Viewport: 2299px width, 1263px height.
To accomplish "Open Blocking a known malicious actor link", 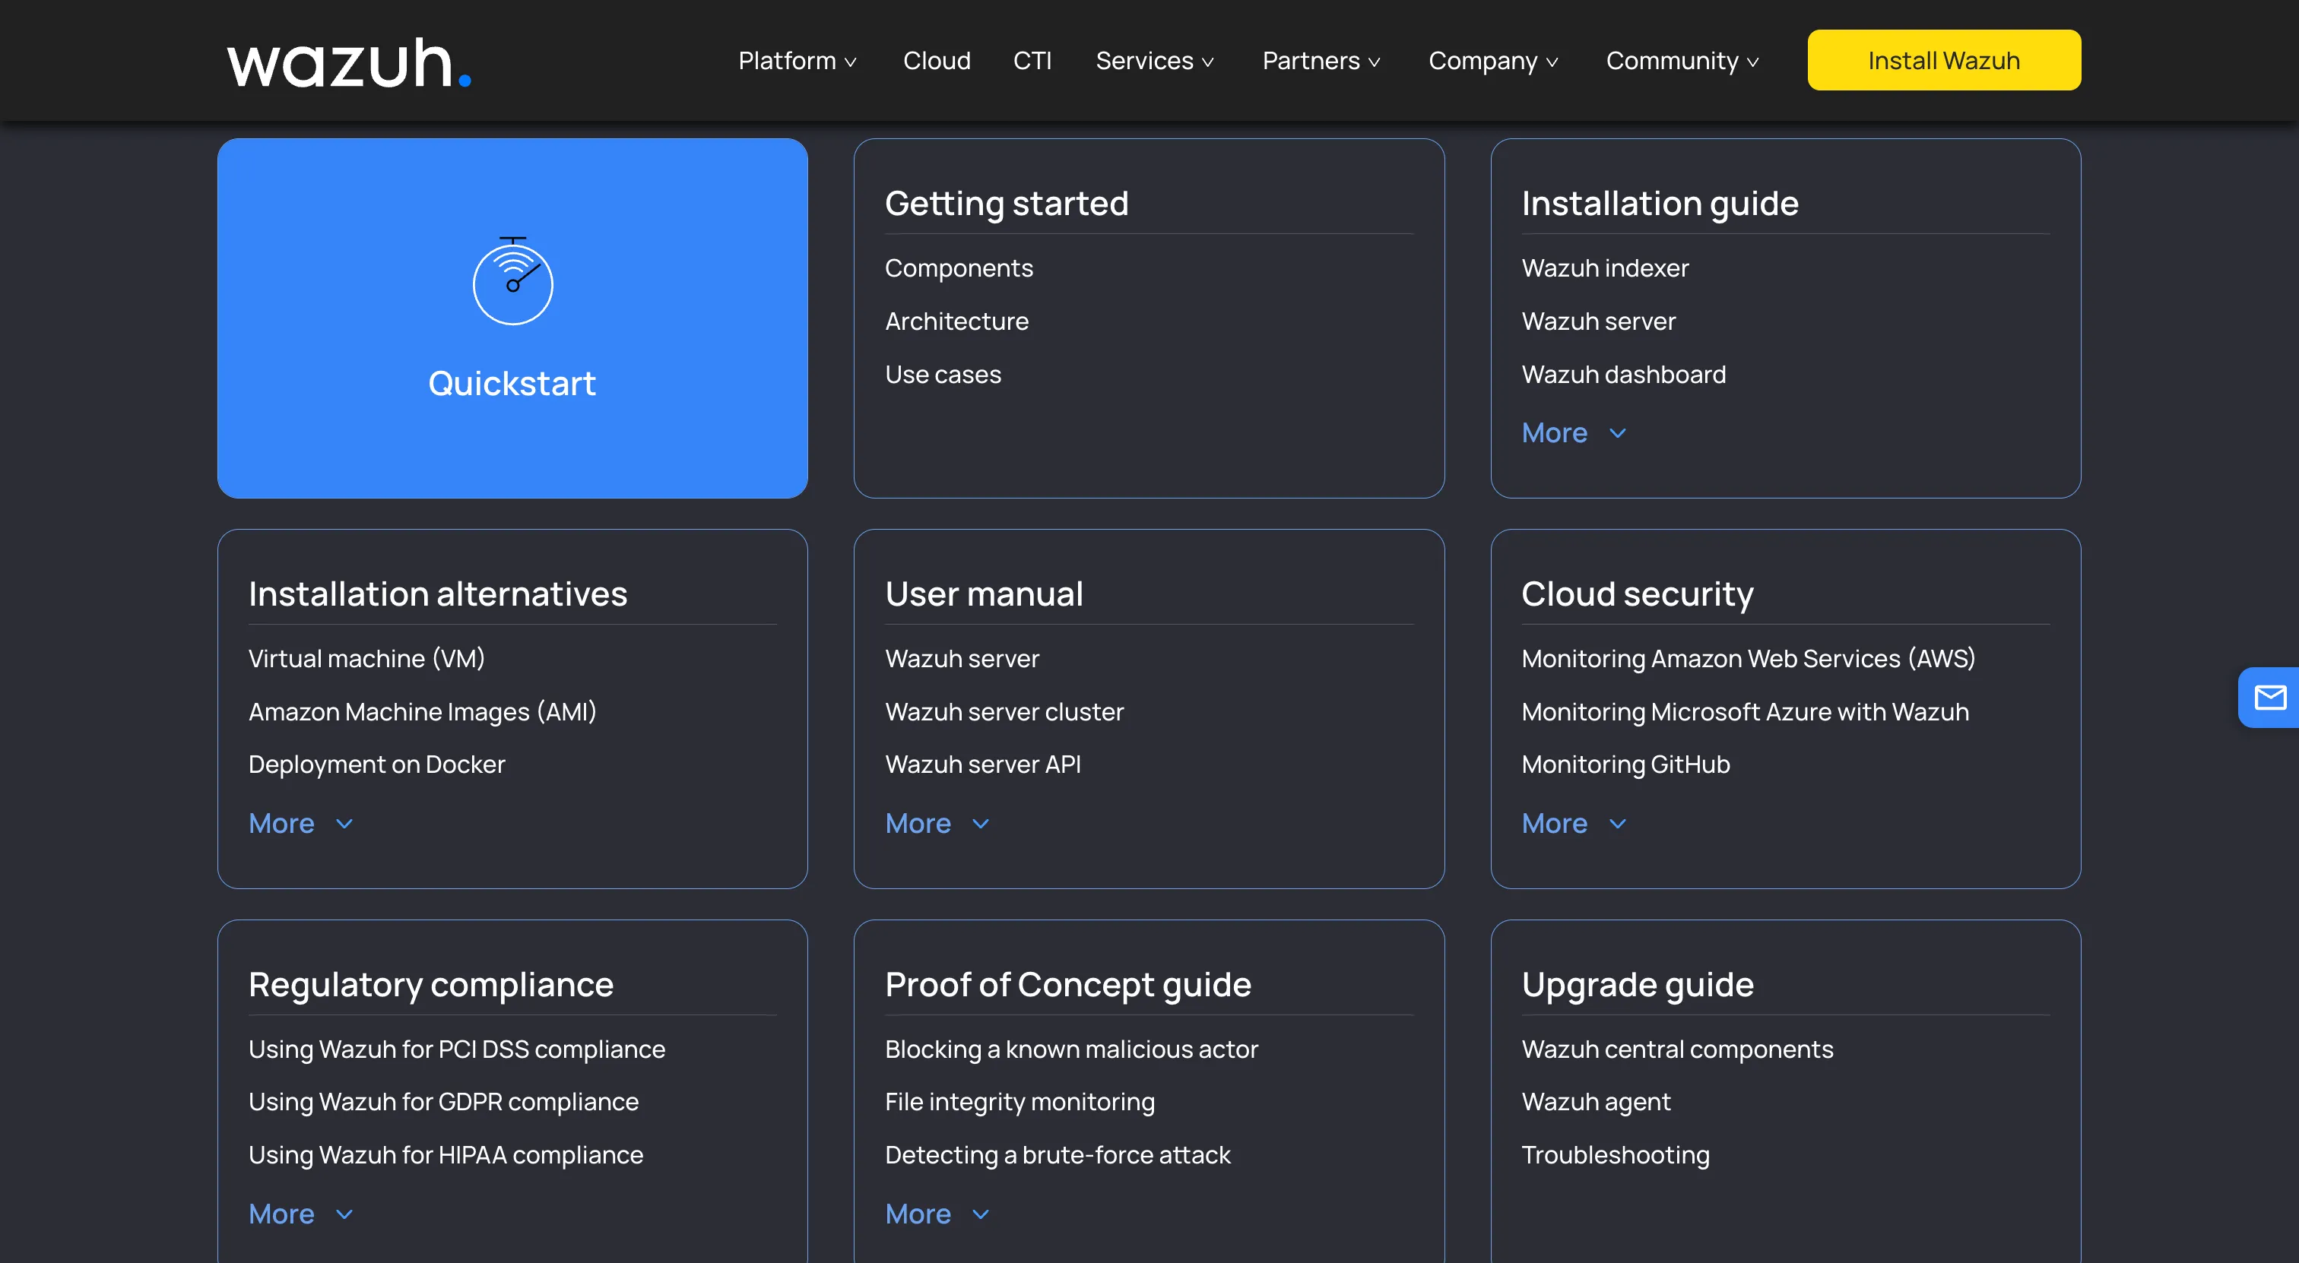I will (x=1071, y=1049).
